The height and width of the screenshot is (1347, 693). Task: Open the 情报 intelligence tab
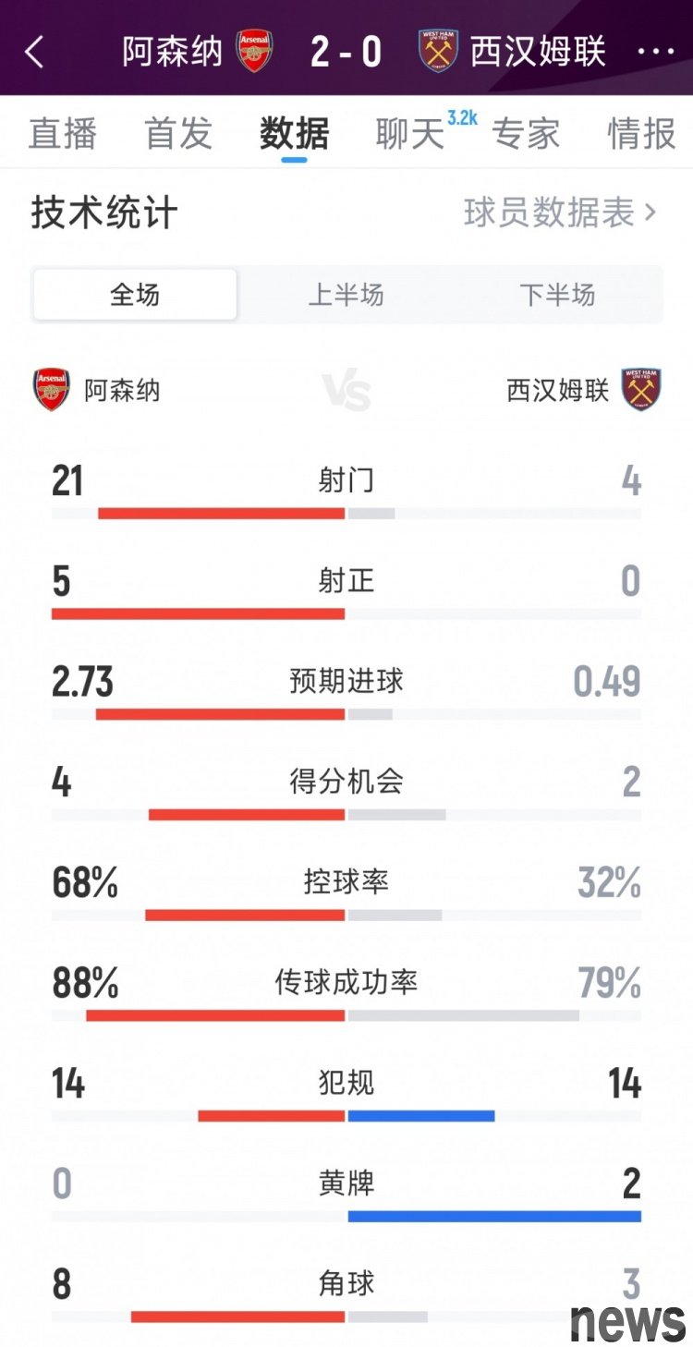[x=641, y=134]
